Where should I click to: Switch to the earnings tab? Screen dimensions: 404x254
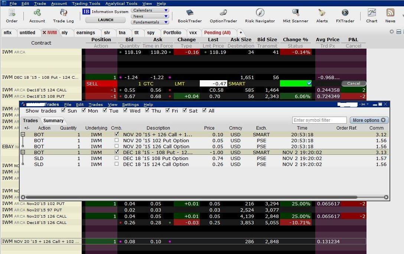tap(85, 33)
